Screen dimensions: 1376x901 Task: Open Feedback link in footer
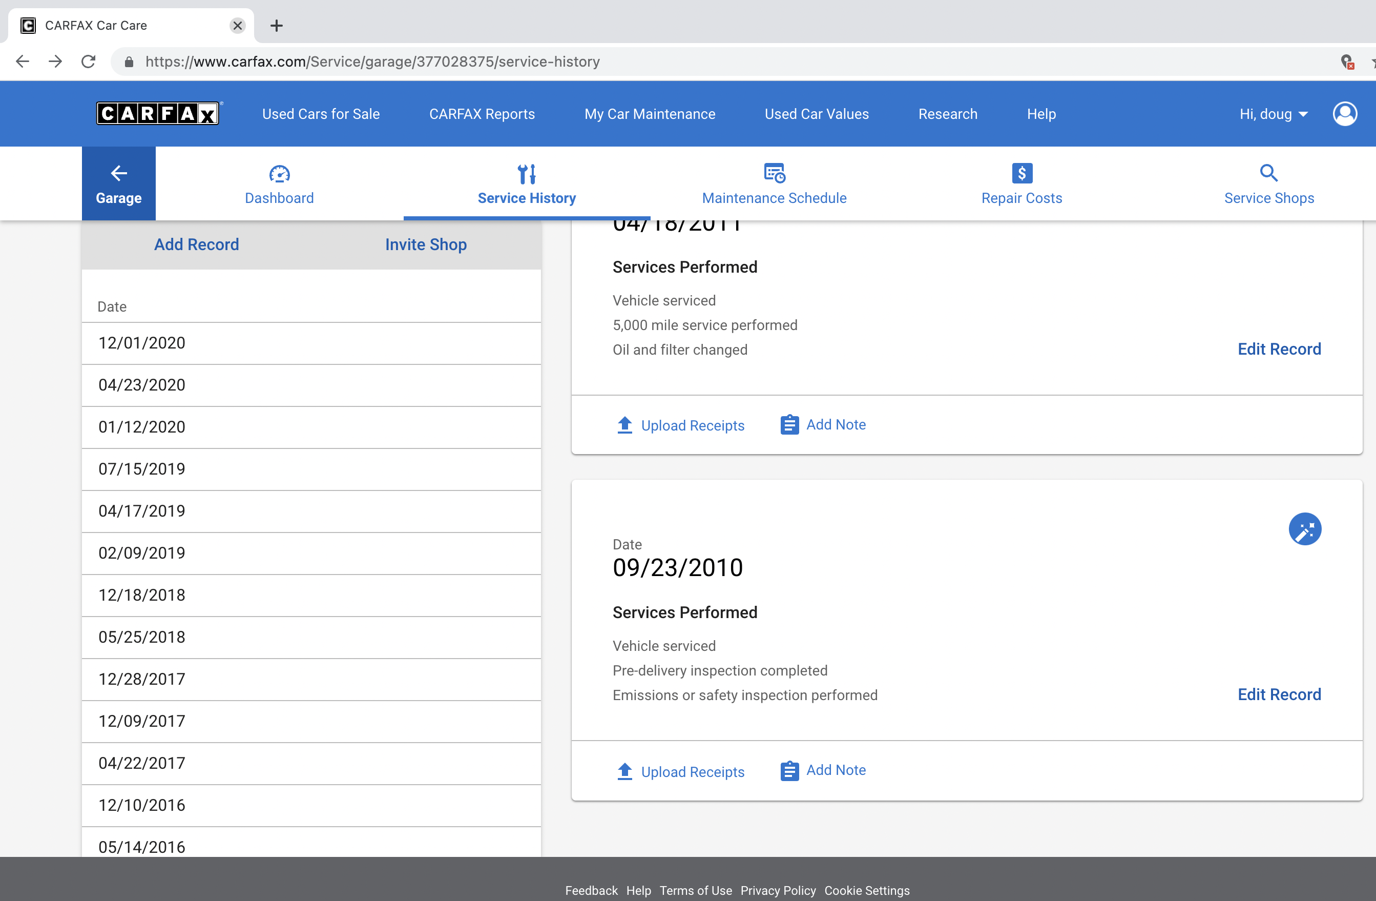coord(591,891)
